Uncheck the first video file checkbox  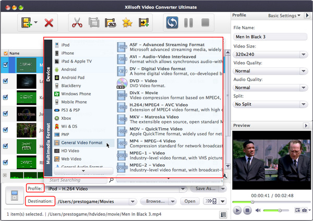[x=5, y=65]
